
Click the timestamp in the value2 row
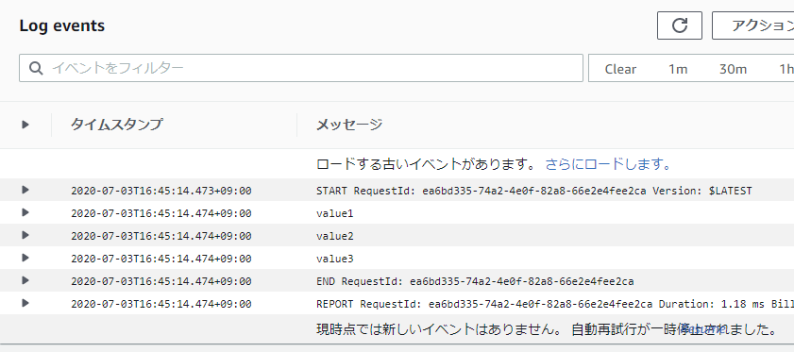[161, 237]
